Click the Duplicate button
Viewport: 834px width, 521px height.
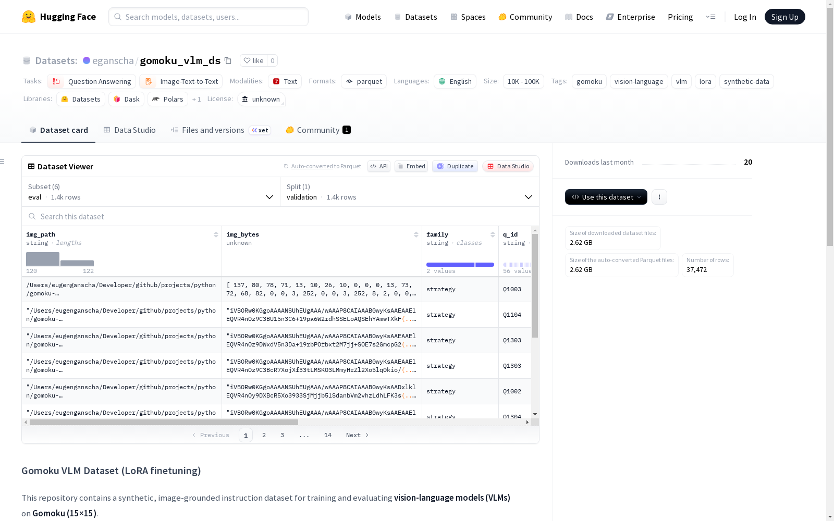pos(455,166)
